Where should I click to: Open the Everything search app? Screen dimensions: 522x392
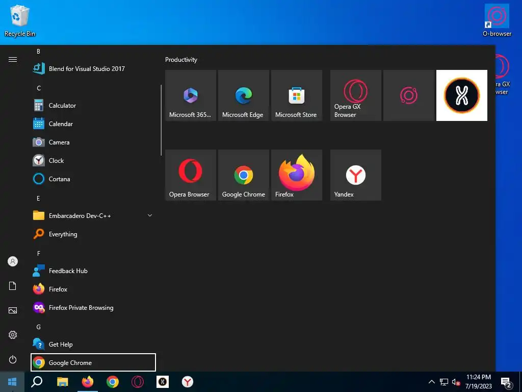tap(93, 234)
